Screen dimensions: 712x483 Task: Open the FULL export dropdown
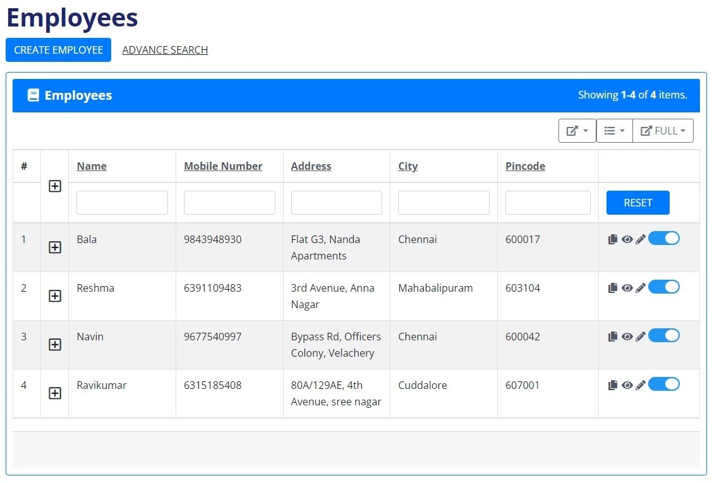coord(663,131)
